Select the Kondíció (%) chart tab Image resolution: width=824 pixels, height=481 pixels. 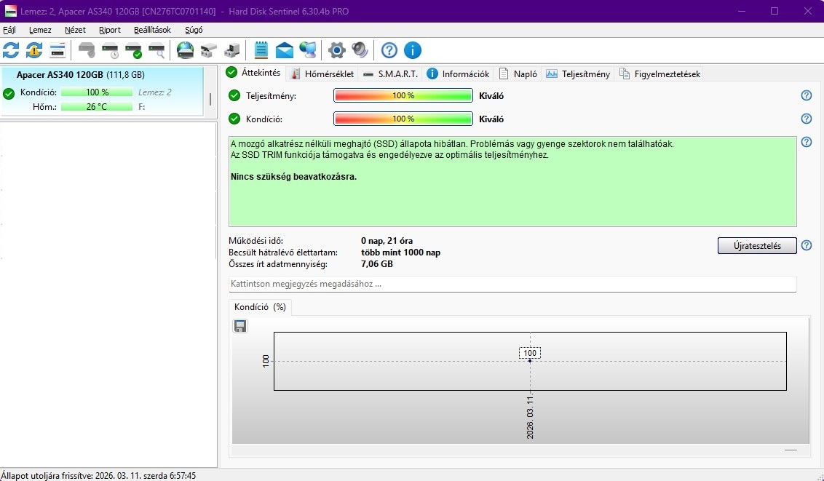tap(260, 307)
